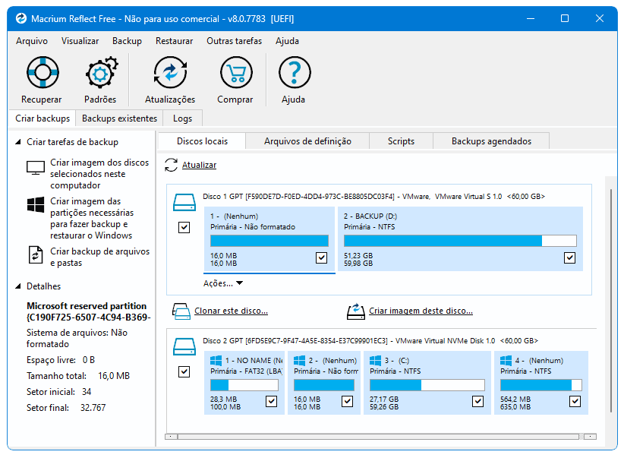Open the Restaurar menu
624x458 pixels.
(x=174, y=41)
